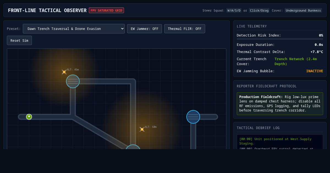Viewport: 330px width, 173px height.
Task: Click the Trench Network (2.4m Depth) value
Action: [296, 61]
